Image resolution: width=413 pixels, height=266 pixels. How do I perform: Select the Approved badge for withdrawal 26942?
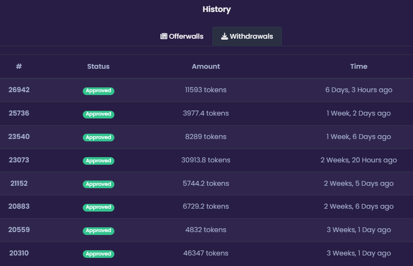[99, 91]
